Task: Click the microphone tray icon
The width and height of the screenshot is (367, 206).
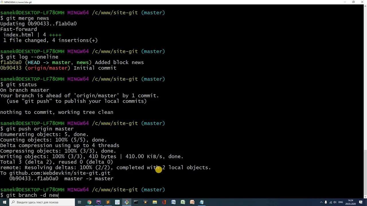Action: 326,202
